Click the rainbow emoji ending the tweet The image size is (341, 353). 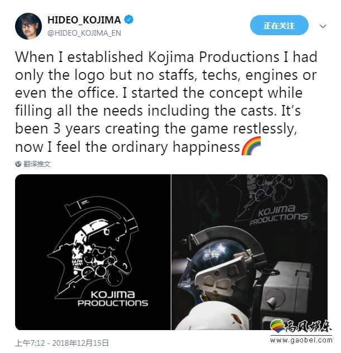(x=251, y=146)
